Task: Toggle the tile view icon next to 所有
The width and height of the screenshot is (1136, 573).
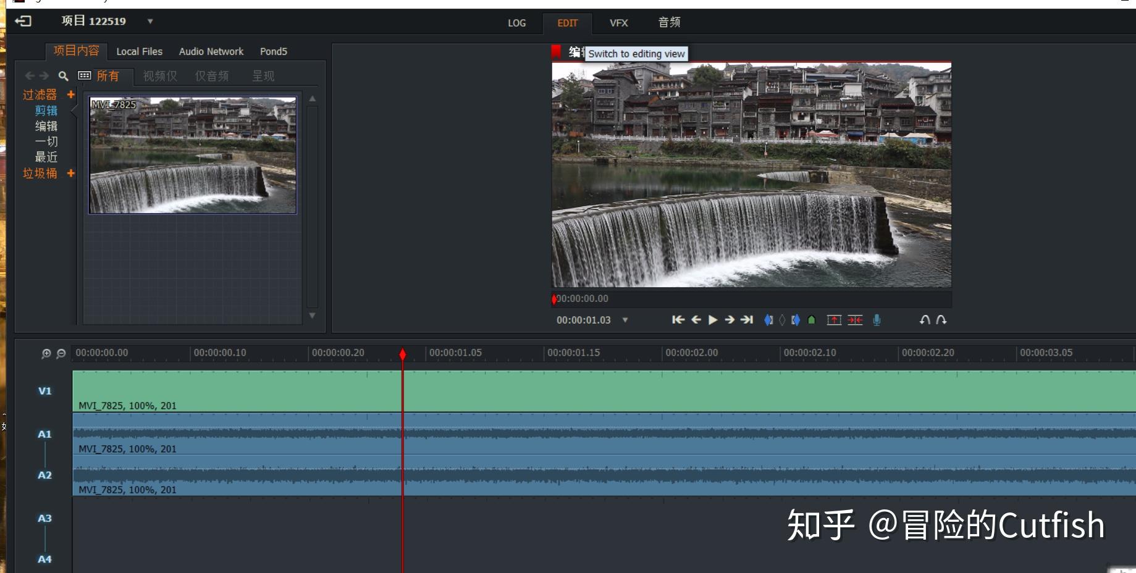Action: point(85,75)
